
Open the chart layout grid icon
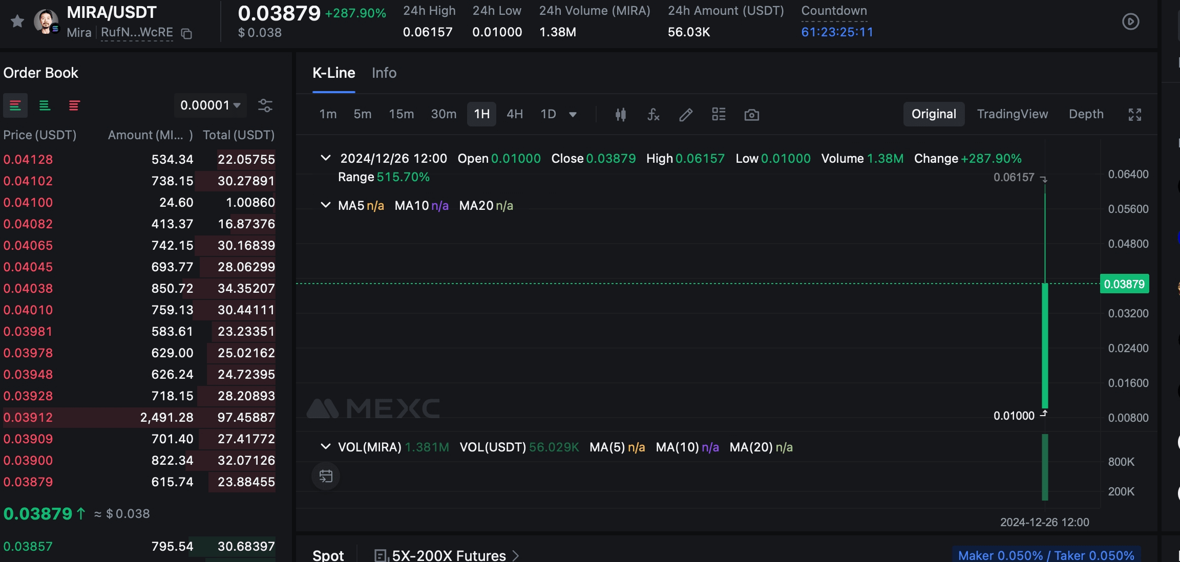(x=719, y=115)
